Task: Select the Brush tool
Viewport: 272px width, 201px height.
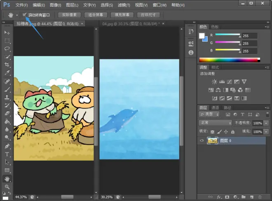Action: click(7, 89)
